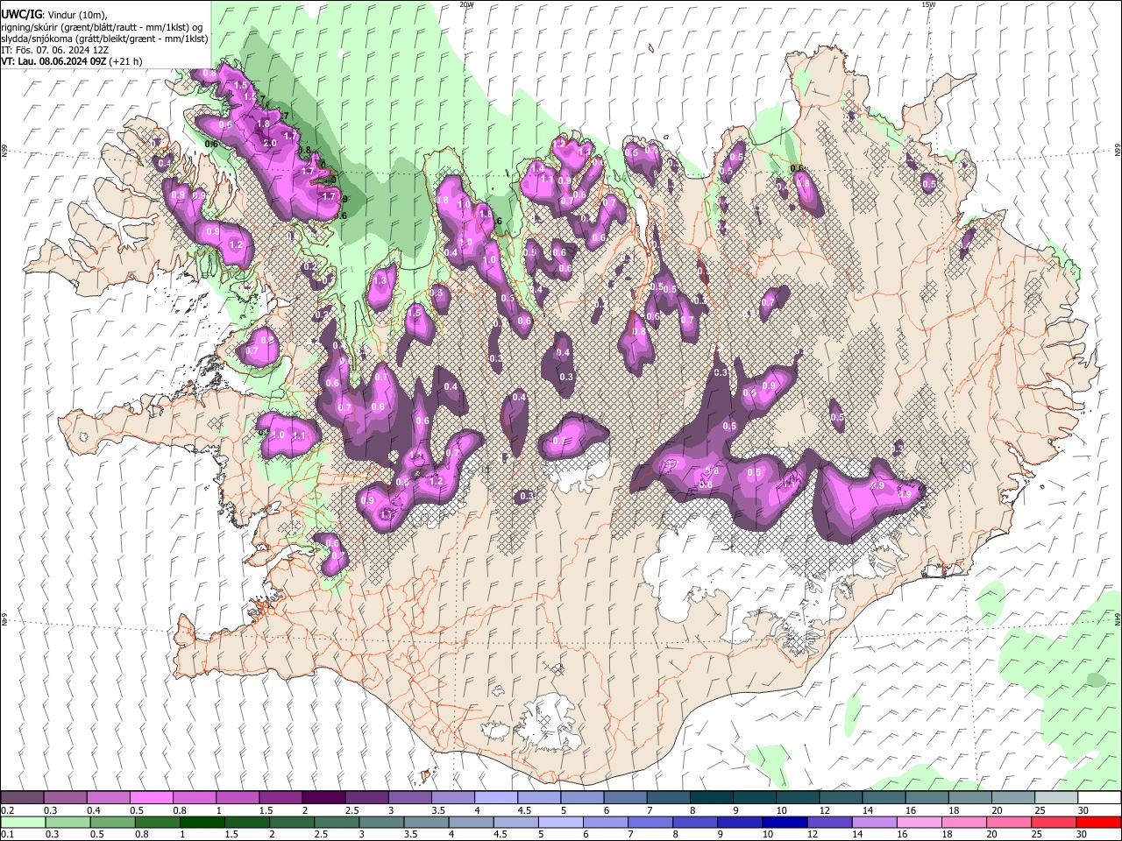Click the UWC/IG title text
Screen dimensions: 1122x841
[x=20, y=15]
